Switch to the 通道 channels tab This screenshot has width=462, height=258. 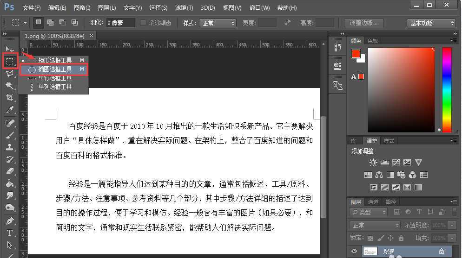373,202
